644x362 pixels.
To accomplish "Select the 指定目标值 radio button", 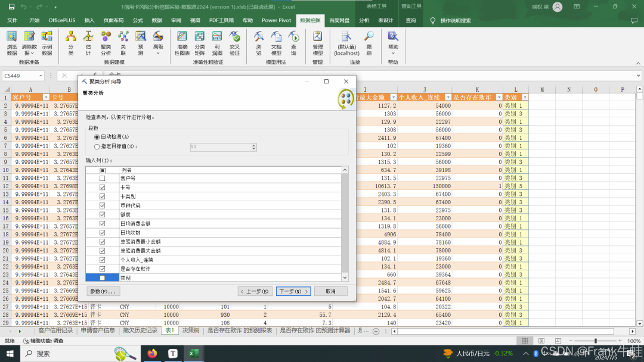I will tap(97, 146).
